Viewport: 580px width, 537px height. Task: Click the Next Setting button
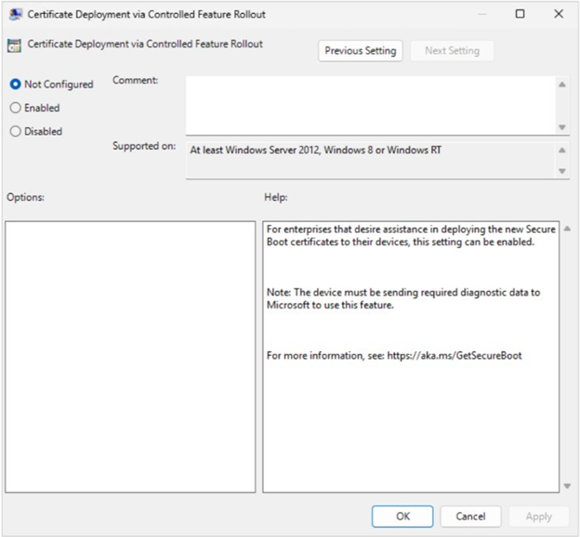[452, 51]
